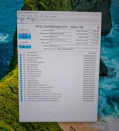
Task: Click the Total Host Writes value 13302 GB
Action: click(93, 34)
